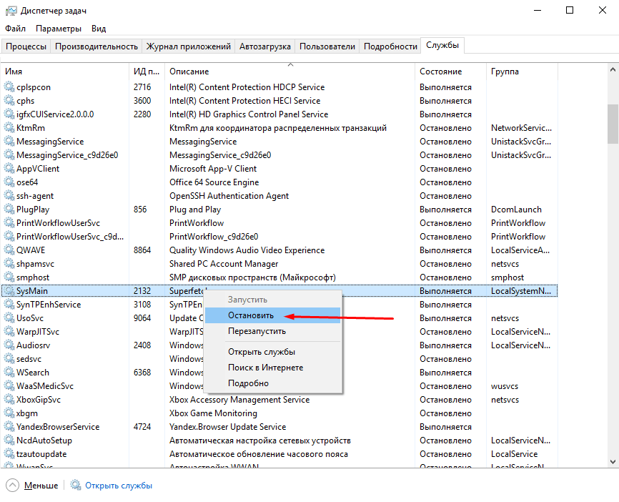This screenshot has width=619, height=502.
Task: Click the gear icon beside ssh-agent
Action: tap(9, 195)
